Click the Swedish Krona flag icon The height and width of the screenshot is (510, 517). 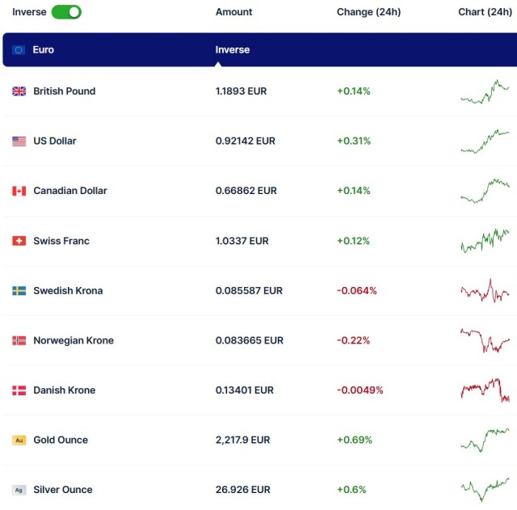[19, 291]
